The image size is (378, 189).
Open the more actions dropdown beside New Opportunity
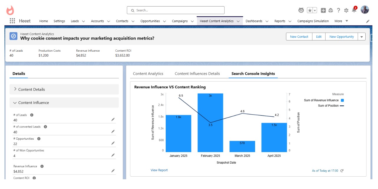361,37
